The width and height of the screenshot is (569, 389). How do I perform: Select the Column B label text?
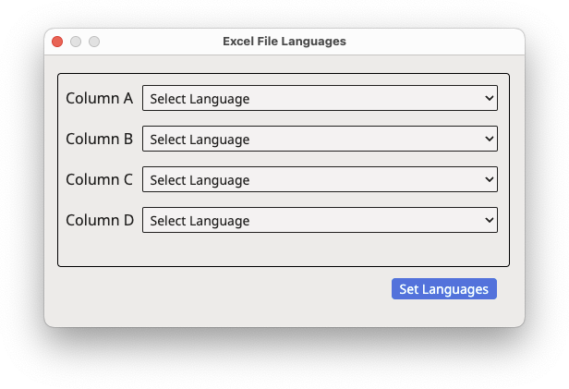[x=99, y=139]
